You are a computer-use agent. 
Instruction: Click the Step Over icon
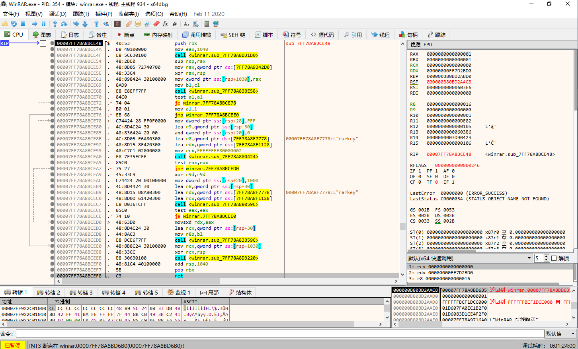pos(64,24)
